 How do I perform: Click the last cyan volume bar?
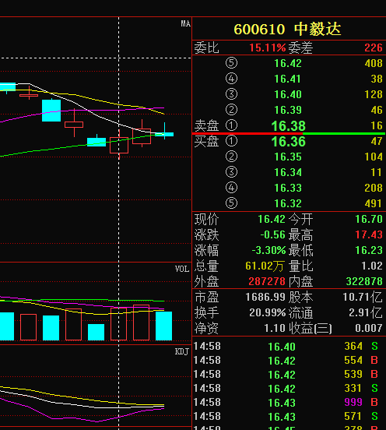164,326
